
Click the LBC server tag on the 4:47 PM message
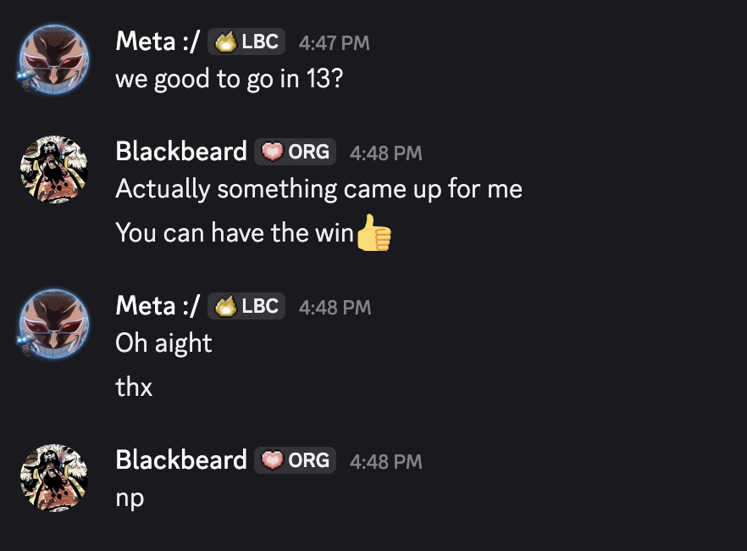(x=246, y=42)
